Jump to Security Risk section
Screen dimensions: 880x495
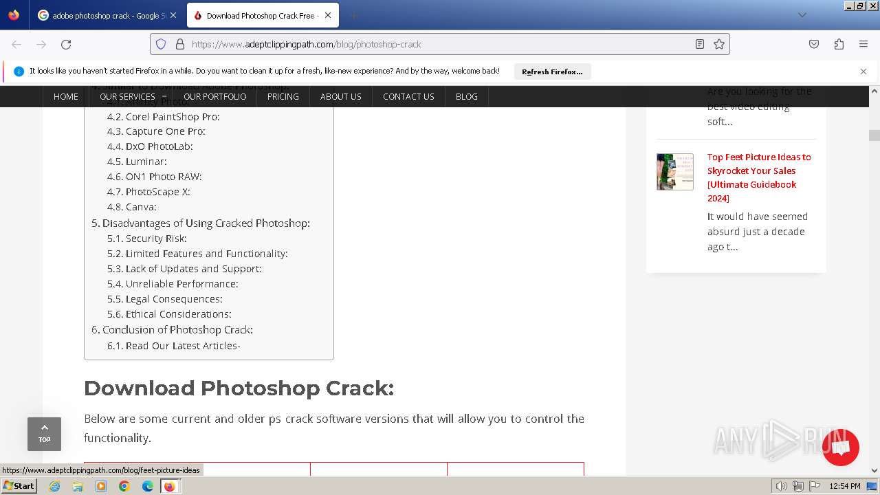point(147,239)
